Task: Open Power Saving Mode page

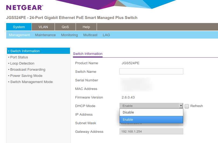Action: [26, 76]
